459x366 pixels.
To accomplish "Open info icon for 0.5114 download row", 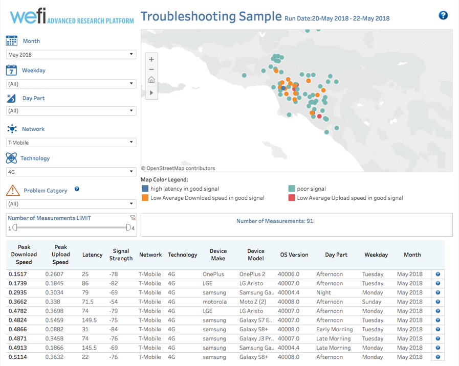I will click(438, 357).
